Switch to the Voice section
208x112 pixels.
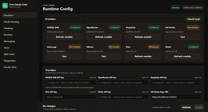click(x=19, y=48)
